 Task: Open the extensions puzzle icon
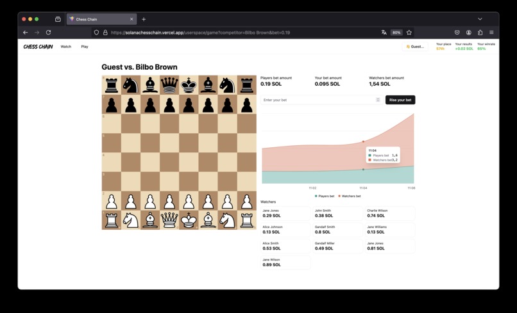coord(480,33)
